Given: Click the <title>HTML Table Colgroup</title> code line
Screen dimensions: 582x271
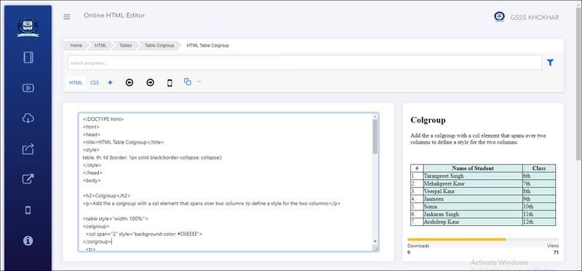Looking at the screenshot, I should pos(123,142).
